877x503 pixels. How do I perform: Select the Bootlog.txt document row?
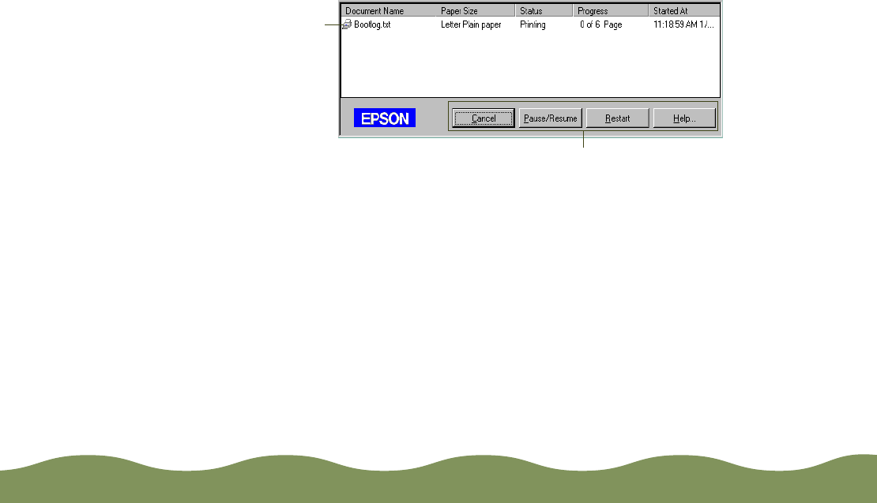point(530,24)
